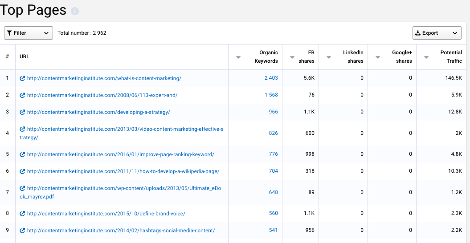
Task: Open external link icon for what-is-content-marketing row
Action: pos(22,78)
